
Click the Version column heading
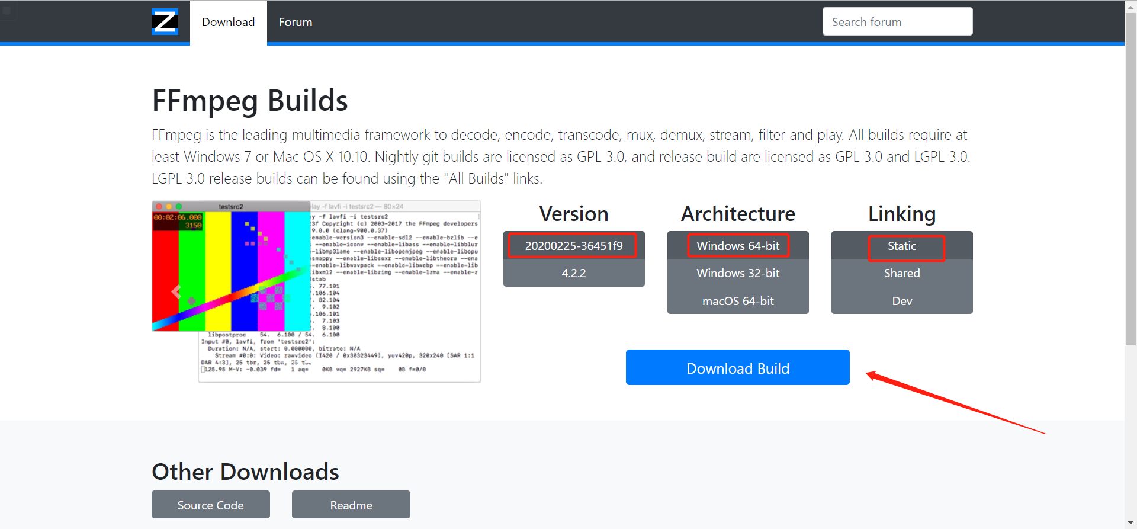click(574, 214)
